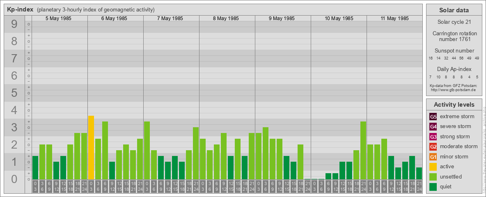Screen dimensions: 486x197
Task: Click the 5 May 0-3h quiet bar
Action: [x=35, y=167]
